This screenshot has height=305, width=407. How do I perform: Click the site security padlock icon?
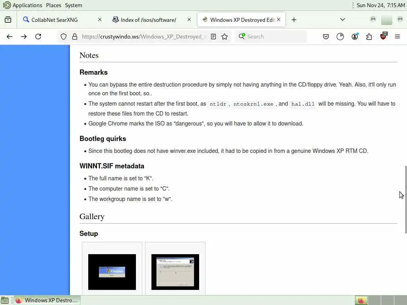coord(75,37)
